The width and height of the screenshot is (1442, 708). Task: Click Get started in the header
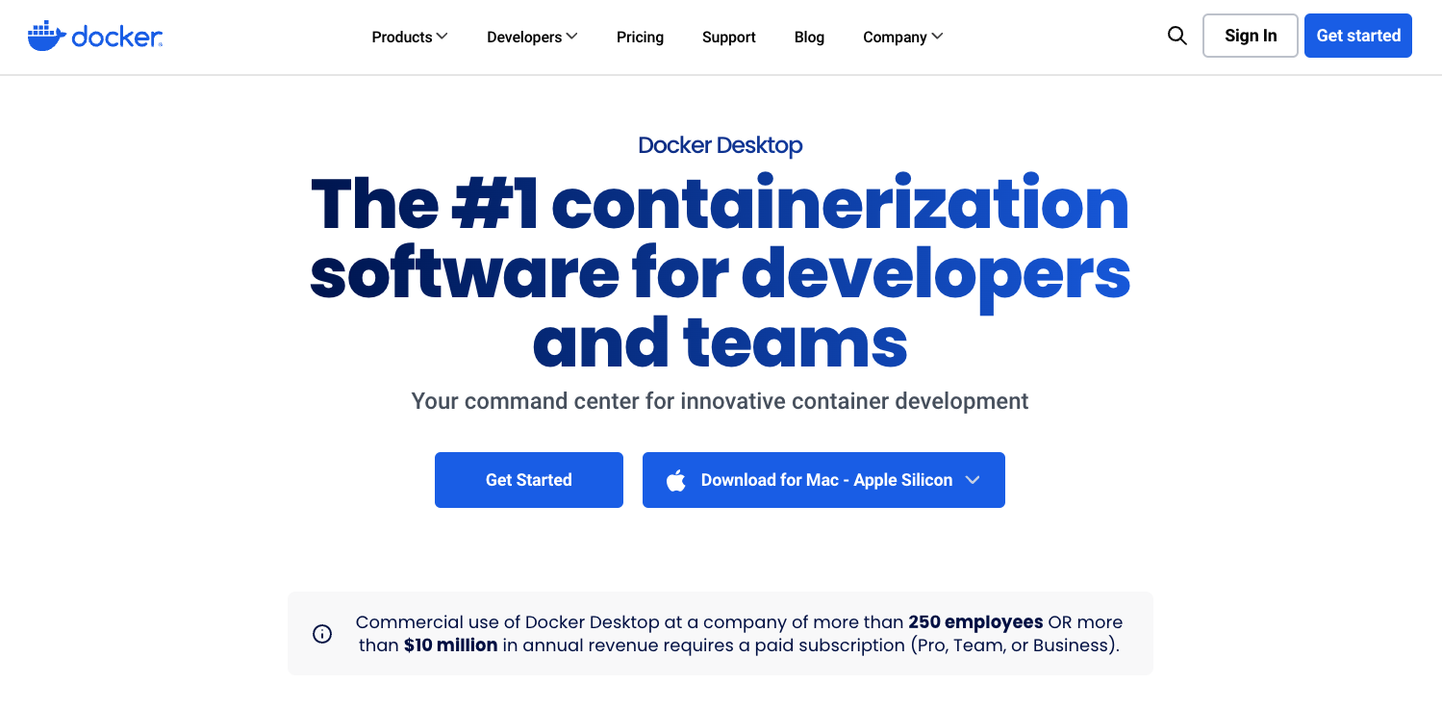tap(1358, 36)
